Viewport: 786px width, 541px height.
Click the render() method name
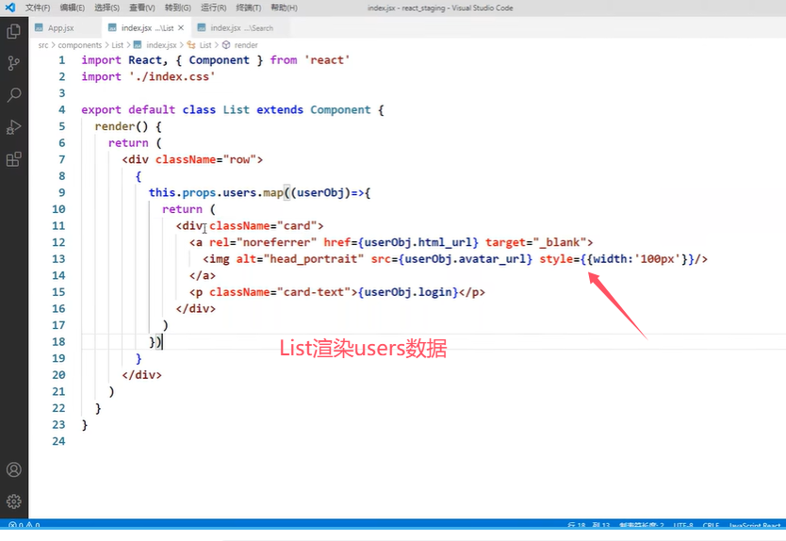(x=115, y=126)
